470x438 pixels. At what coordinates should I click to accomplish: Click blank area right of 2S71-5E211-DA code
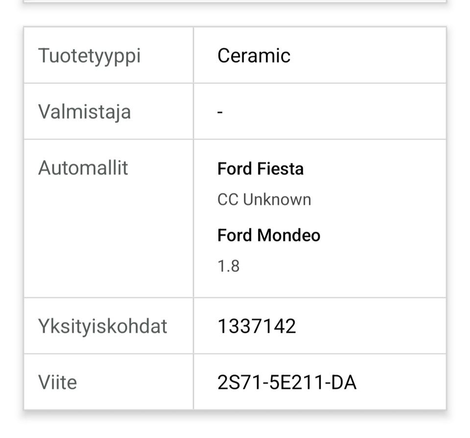tap(401, 382)
